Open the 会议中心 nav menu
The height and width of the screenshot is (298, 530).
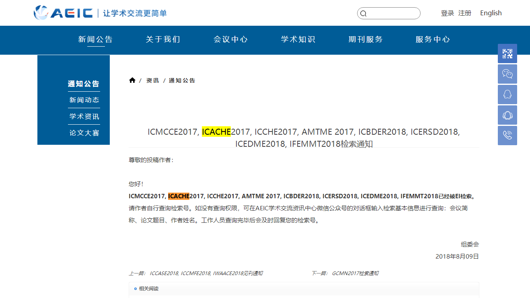pos(231,39)
